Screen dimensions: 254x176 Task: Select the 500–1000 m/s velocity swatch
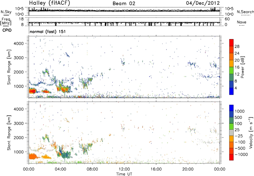[231, 114]
